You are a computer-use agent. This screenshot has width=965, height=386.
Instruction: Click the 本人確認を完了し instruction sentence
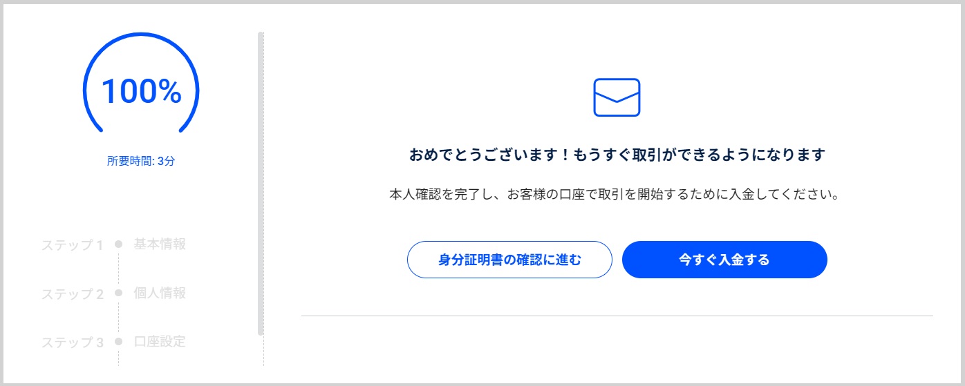point(615,194)
